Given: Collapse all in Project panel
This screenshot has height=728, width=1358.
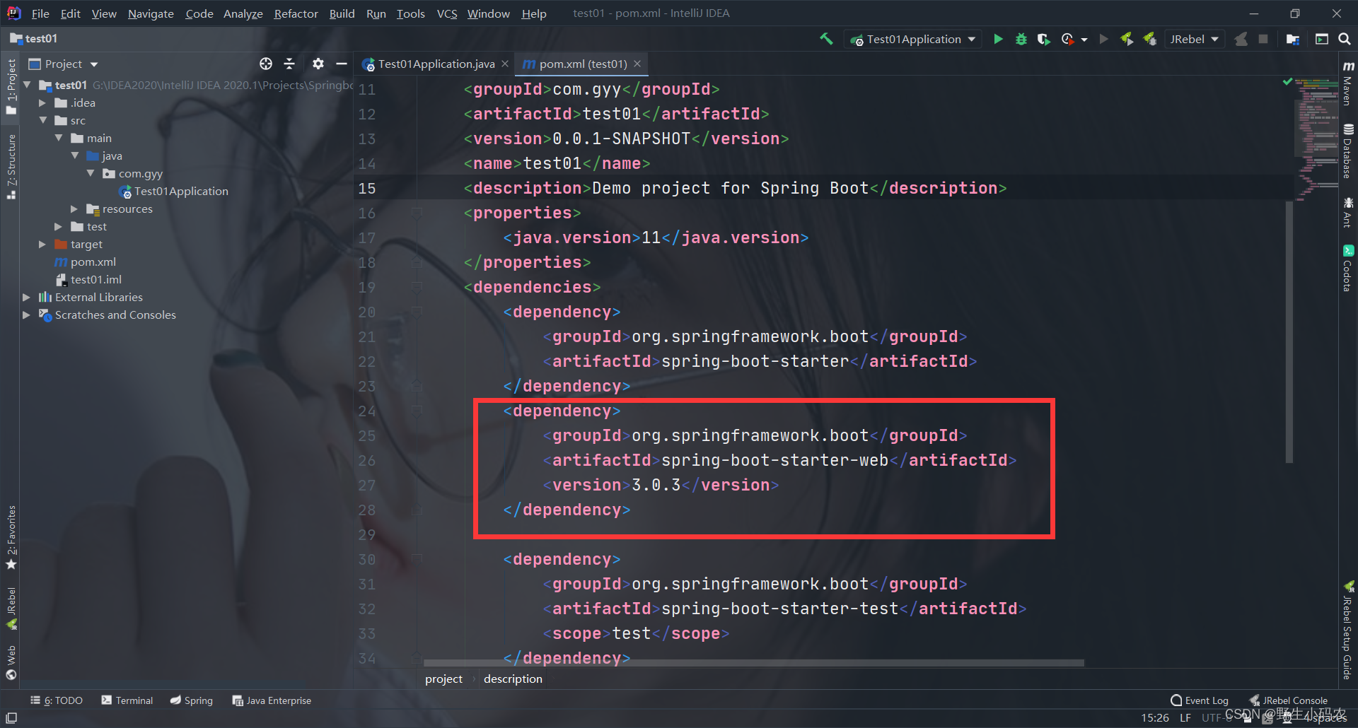Looking at the screenshot, I should click(x=289, y=64).
